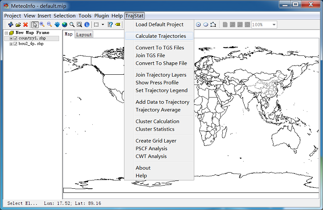Activate the Pan hand tool

pos(57,24)
